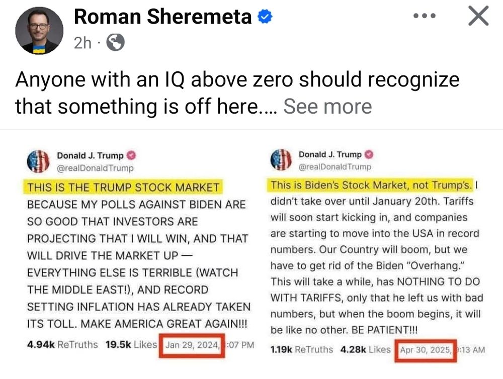503x379 pixels.
Task: Open the Roman Sheremeta name link
Action: point(162,17)
